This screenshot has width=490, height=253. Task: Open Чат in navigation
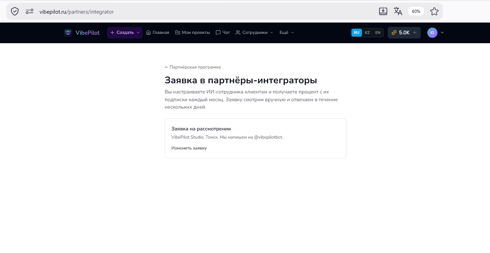tap(223, 33)
